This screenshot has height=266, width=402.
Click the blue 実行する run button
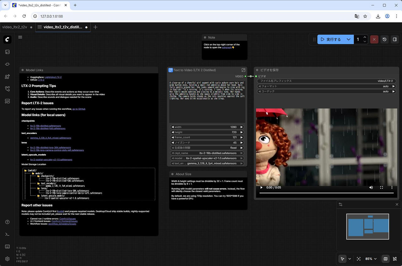click(331, 40)
